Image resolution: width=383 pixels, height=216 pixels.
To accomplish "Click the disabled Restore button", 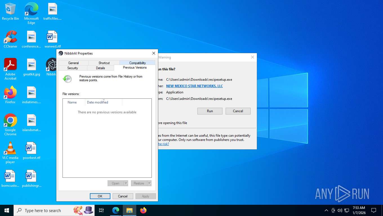I will 139,183.
